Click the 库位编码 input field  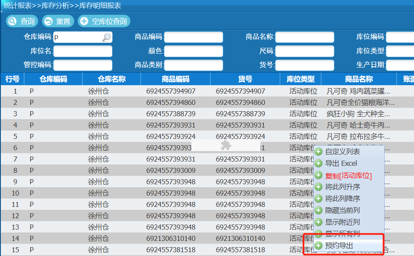pyautogui.click(x=400, y=37)
